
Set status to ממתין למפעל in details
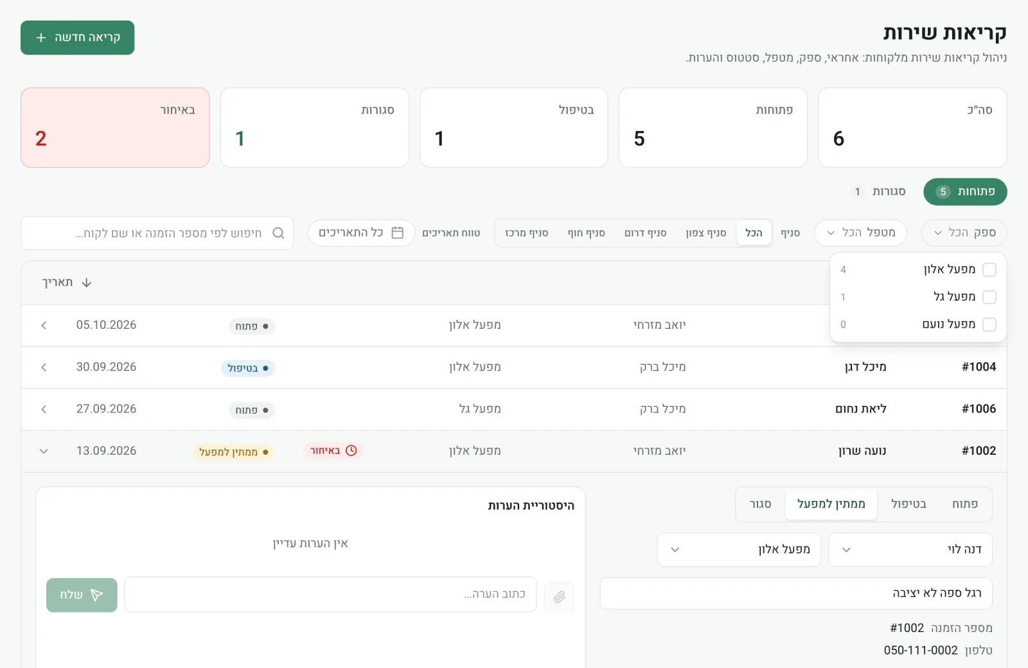(831, 504)
